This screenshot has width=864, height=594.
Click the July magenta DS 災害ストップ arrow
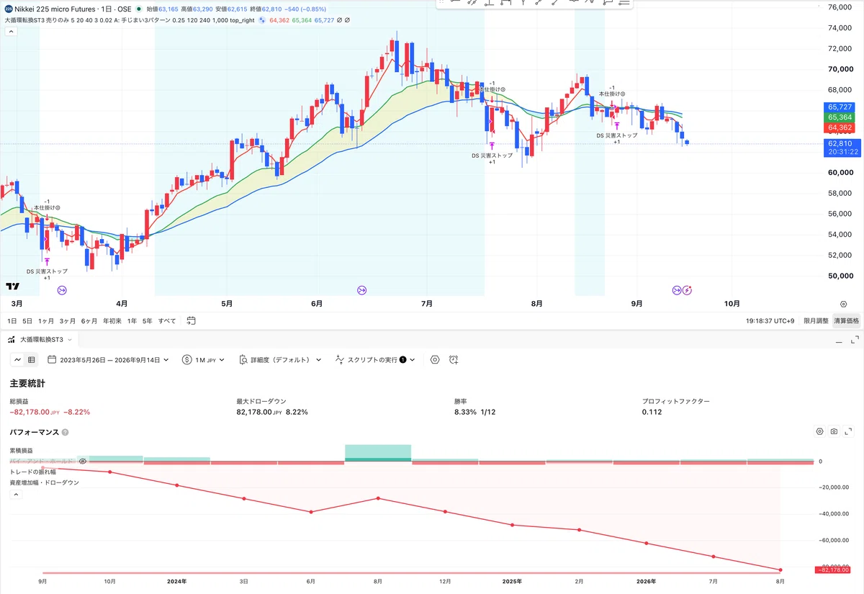click(x=492, y=146)
